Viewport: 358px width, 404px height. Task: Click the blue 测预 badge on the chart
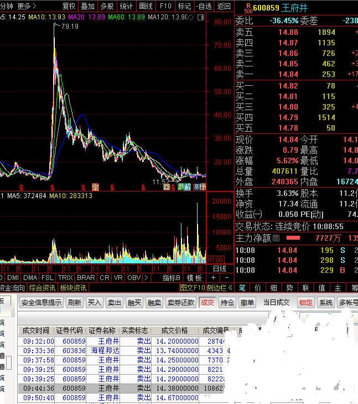tap(200, 187)
